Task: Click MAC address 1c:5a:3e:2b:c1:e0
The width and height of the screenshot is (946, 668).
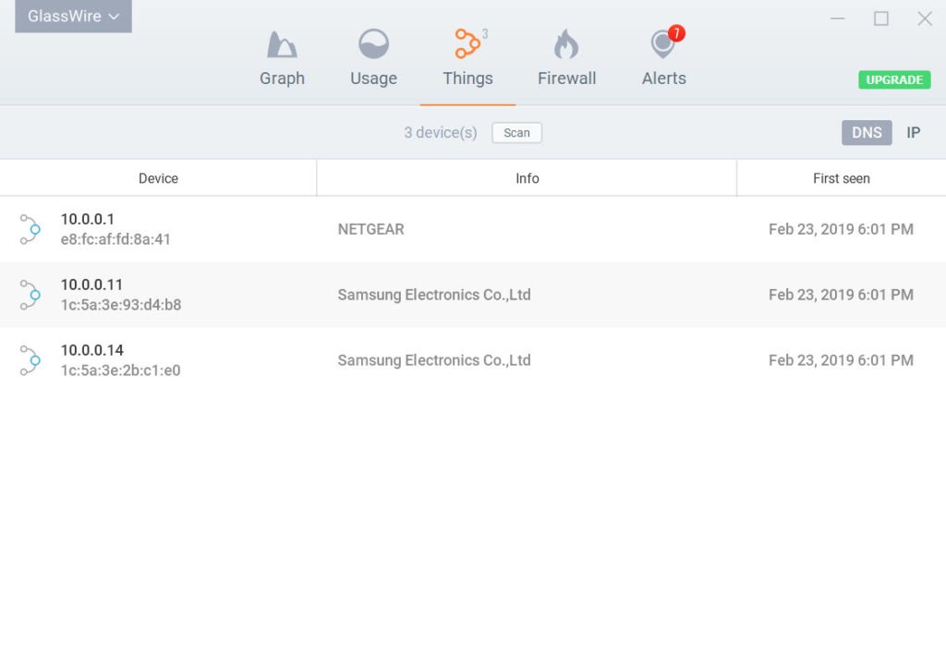Action: 121,370
